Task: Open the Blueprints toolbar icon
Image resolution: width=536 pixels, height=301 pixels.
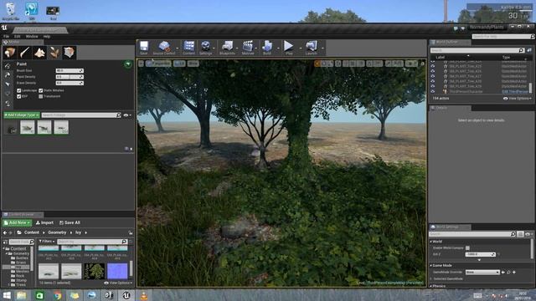Action: click(x=227, y=48)
